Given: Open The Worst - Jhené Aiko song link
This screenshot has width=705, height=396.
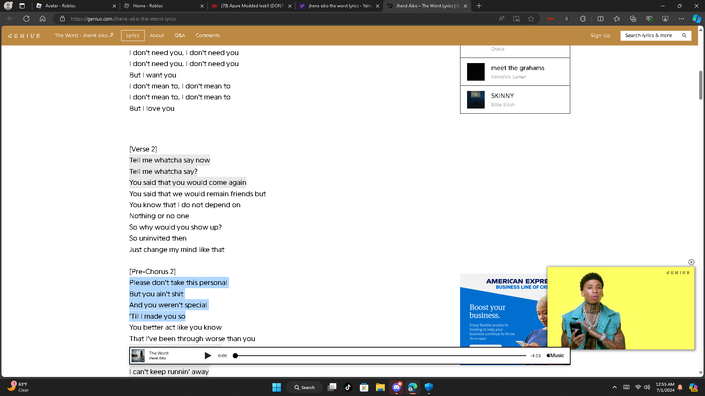Looking at the screenshot, I should pyautogui.click(x=84, y=36).
